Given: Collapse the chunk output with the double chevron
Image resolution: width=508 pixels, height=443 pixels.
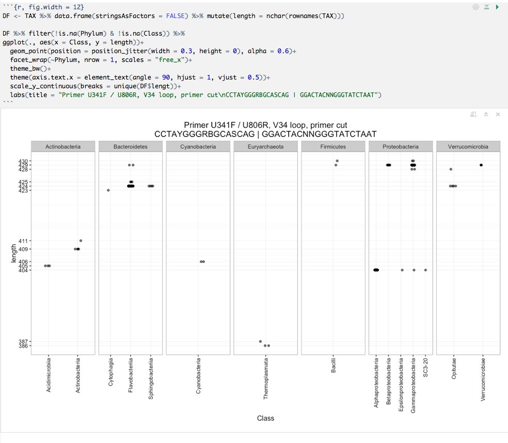Looking at the screenshot, I should pos(486,115).
